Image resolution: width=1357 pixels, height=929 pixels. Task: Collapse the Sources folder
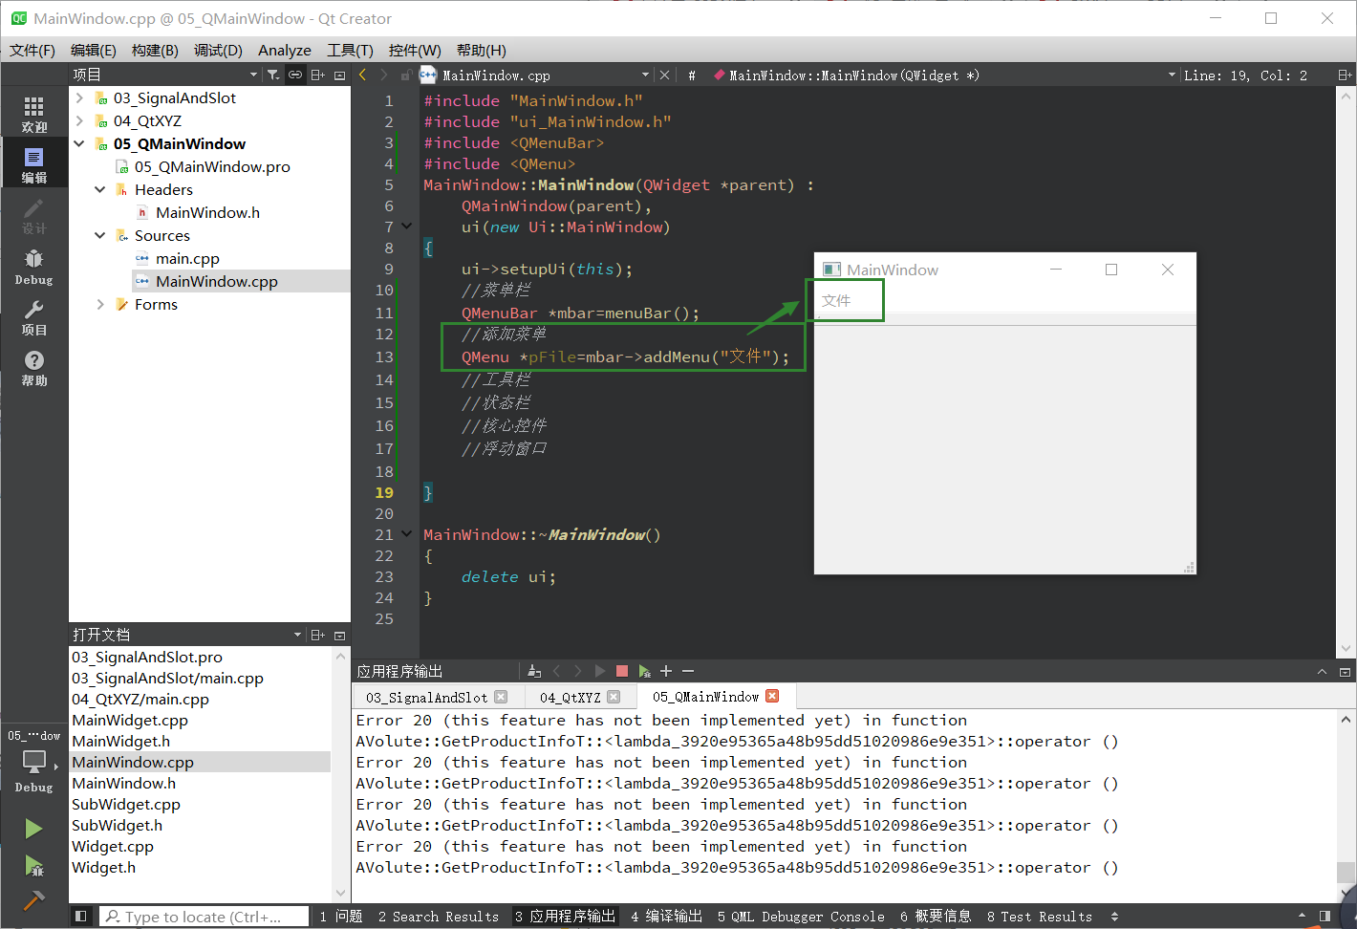click(99, 235)
